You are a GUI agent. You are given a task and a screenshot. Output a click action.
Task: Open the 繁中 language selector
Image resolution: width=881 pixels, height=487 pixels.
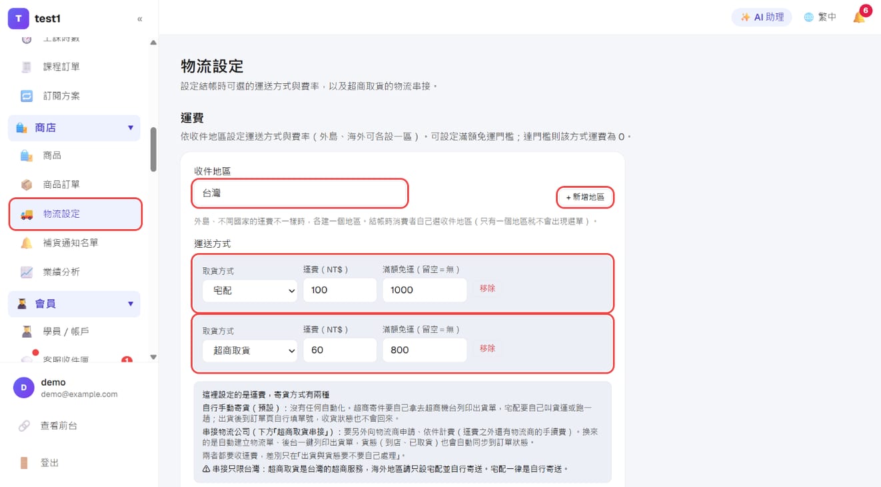[820, 17]
